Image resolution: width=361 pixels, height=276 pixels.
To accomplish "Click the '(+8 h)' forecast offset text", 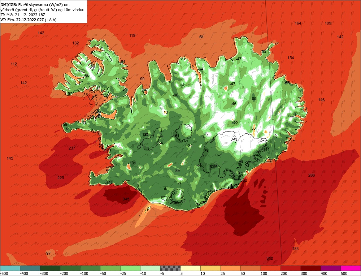I will click(x=51, y=20).
